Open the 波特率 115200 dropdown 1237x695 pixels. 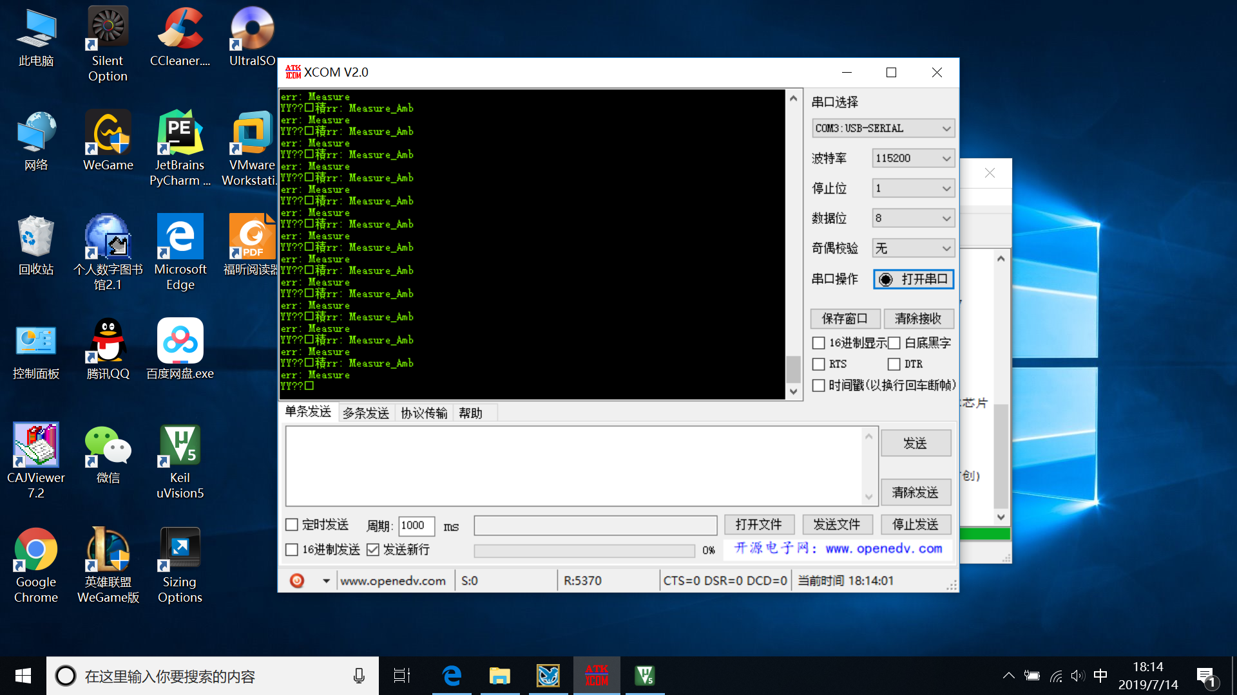tap(913, 158)
